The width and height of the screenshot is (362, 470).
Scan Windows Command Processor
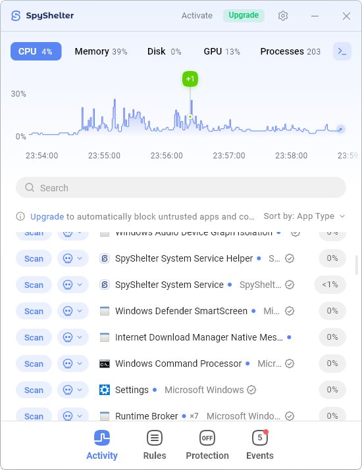pos(34,364)
